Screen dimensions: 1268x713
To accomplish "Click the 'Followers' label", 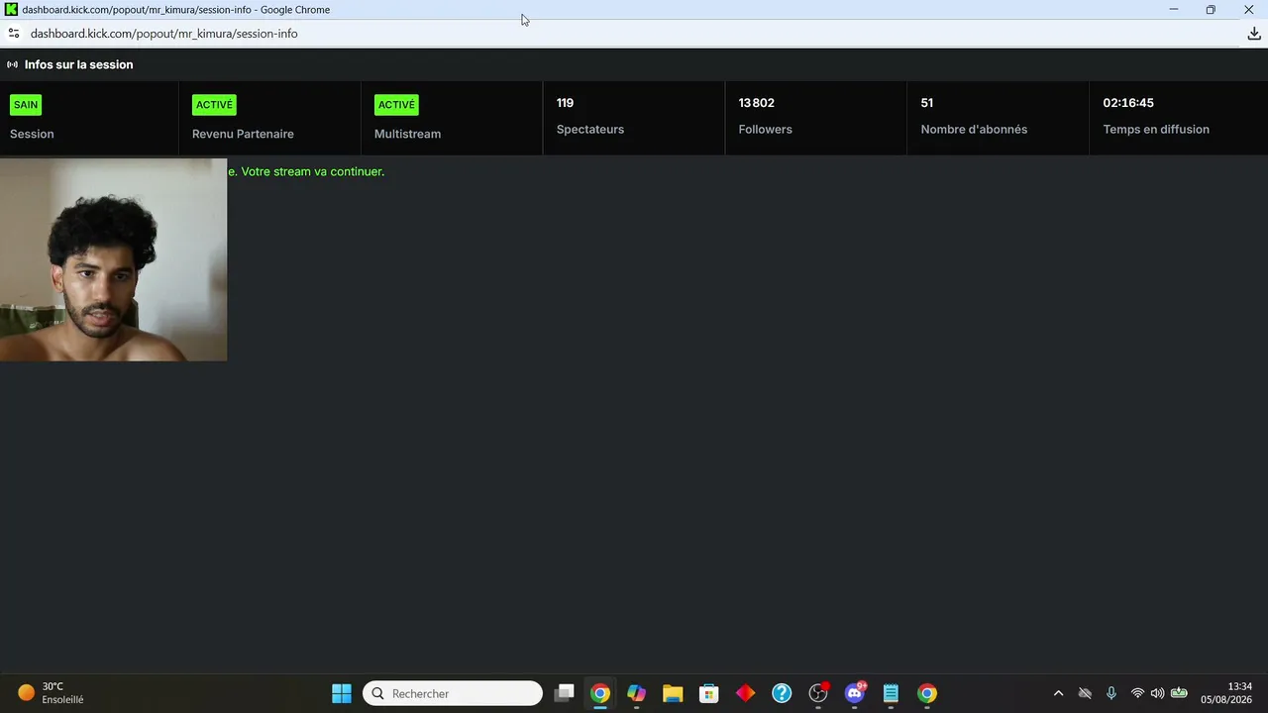I will point(765,129).
